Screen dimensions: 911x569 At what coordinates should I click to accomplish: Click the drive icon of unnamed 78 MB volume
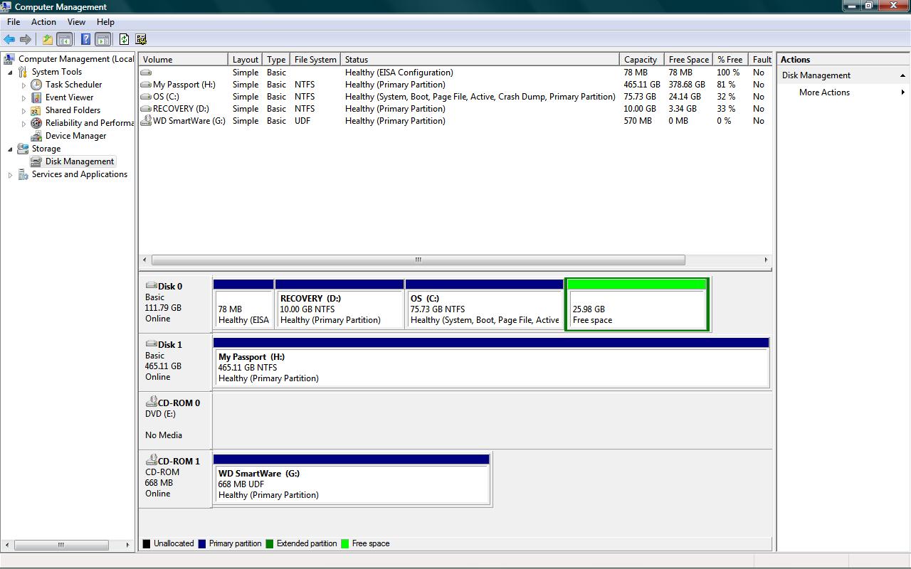pos(146,73)
